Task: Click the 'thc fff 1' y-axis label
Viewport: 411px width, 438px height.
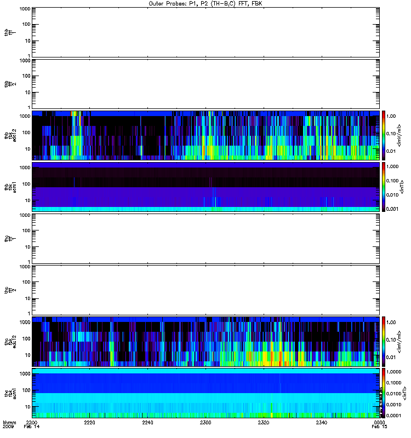Action: tap(10, 239)
